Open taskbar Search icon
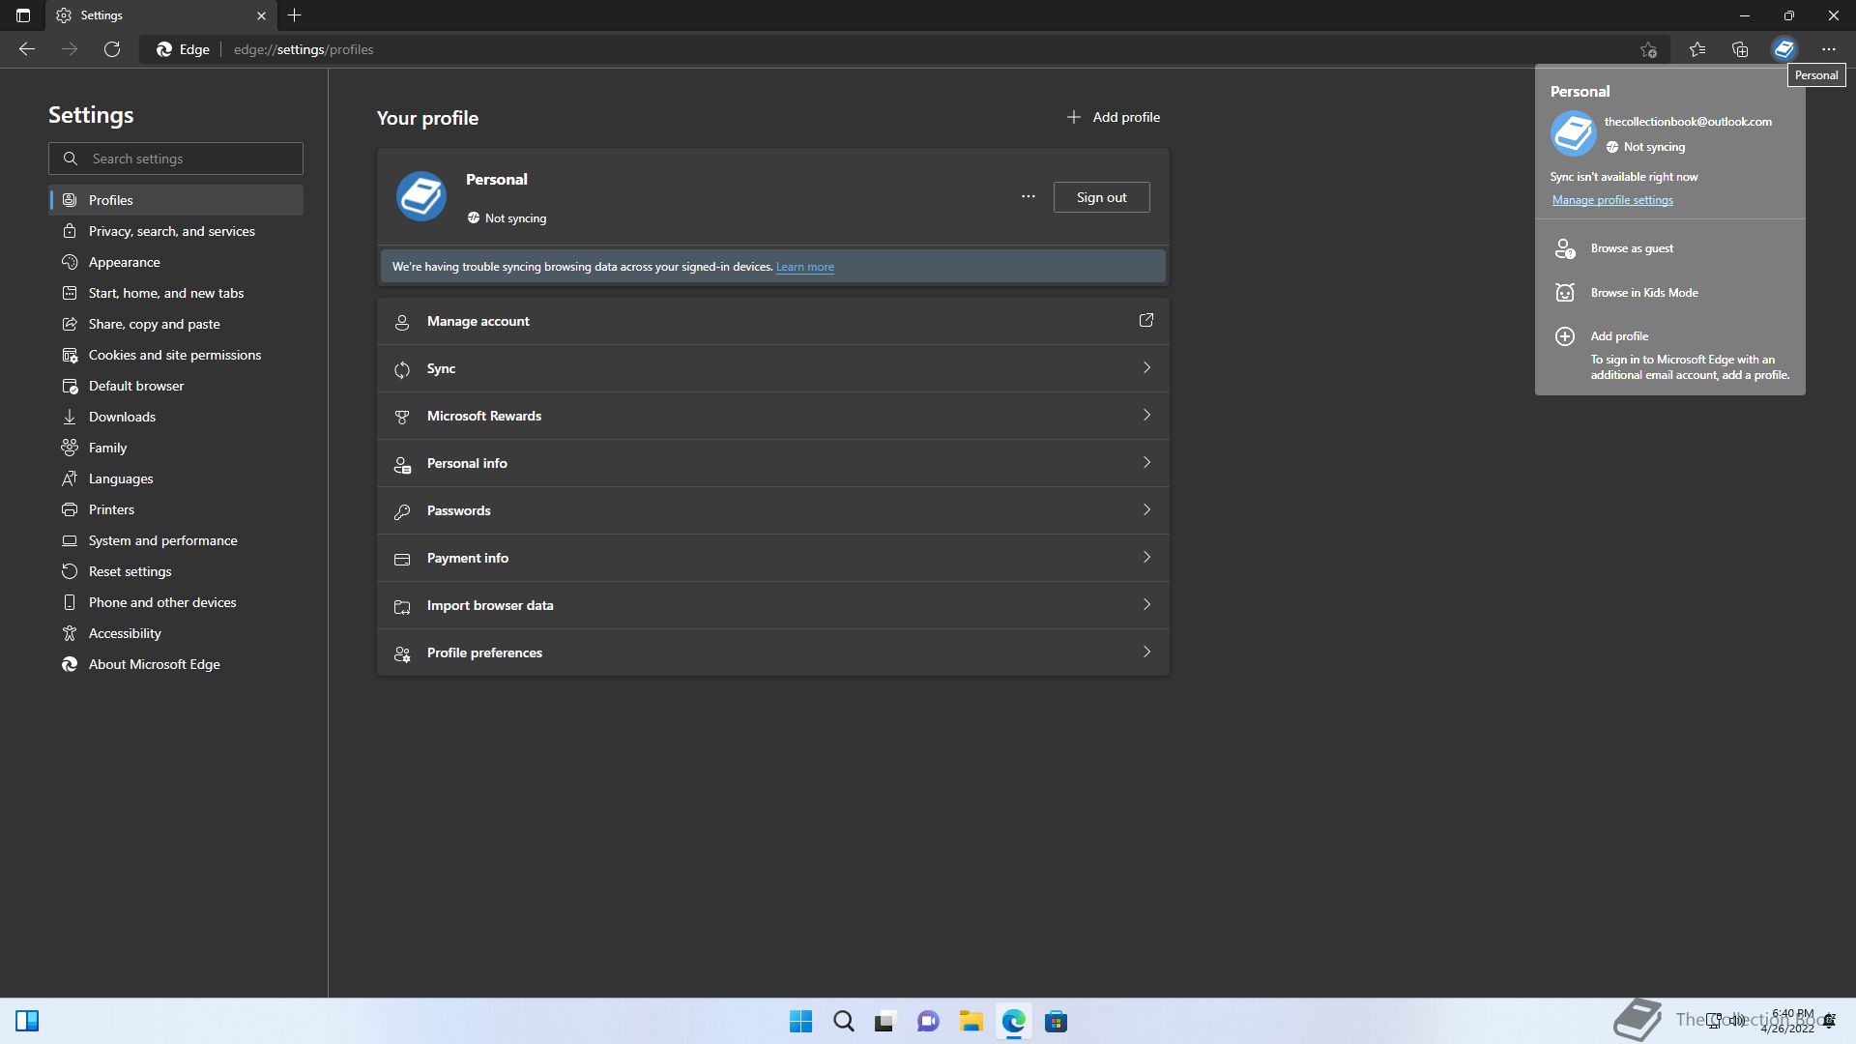This screenshot has width=1856, height=1044. coord(843,1021)
